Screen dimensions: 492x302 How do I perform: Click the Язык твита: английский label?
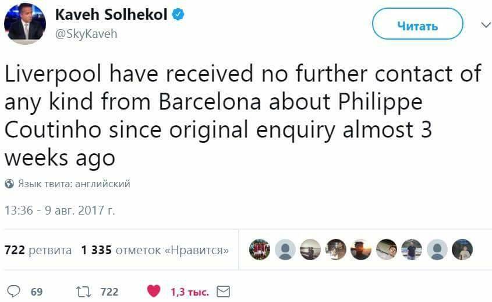click(73, 184)
